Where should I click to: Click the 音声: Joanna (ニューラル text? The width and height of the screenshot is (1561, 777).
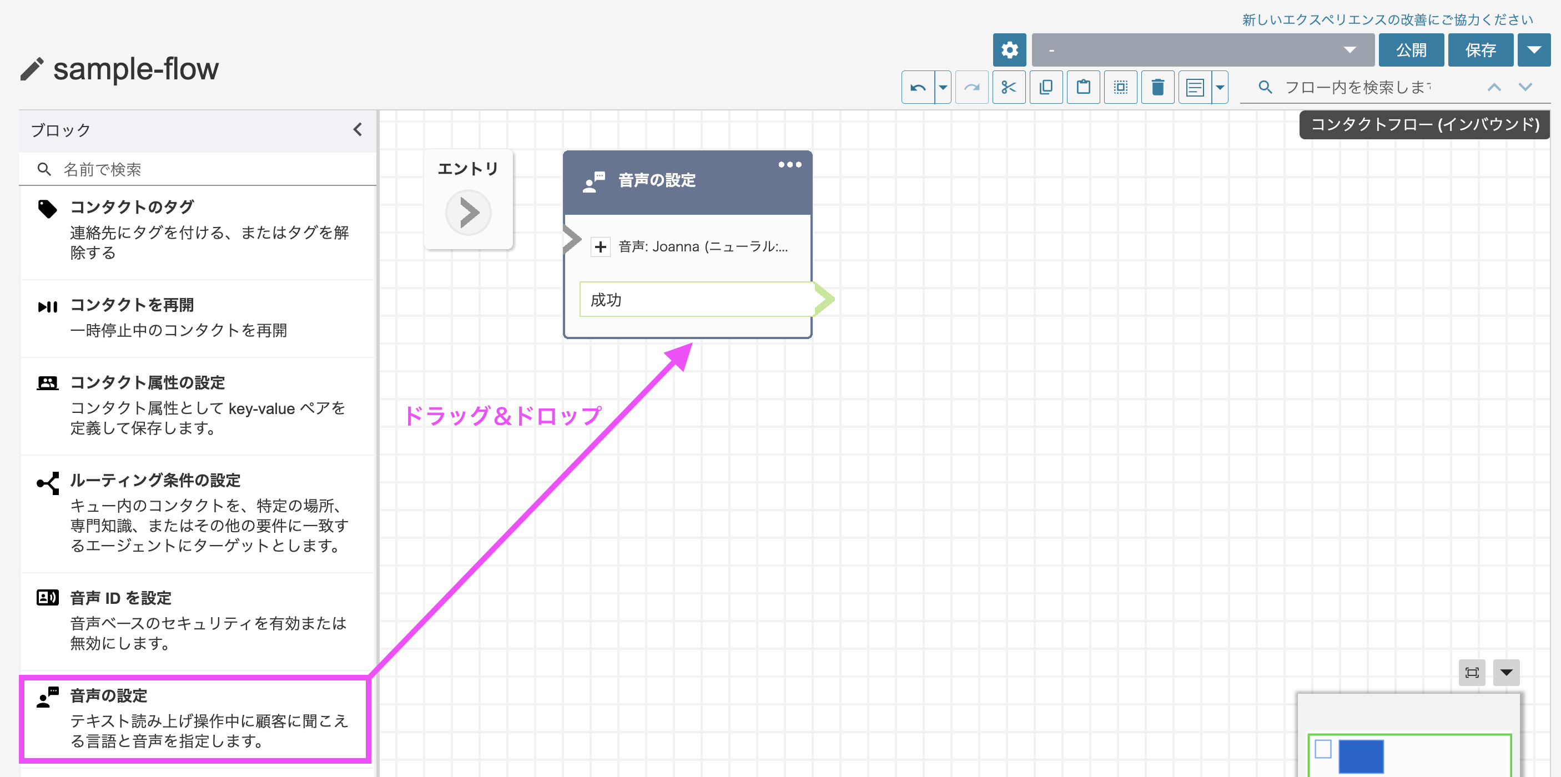703,246
